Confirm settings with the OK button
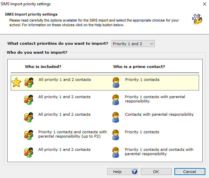The width and height of the screenshot is (209, 178). 156,172
